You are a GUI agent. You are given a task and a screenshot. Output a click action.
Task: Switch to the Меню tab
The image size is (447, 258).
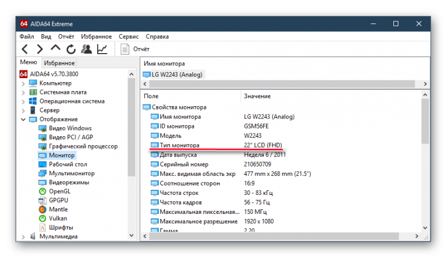pyautogui.click(x=28, y=62)
